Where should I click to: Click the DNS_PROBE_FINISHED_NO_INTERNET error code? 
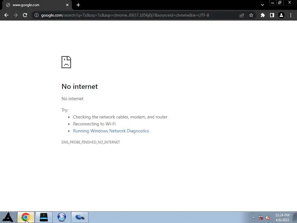click(91, 142)
